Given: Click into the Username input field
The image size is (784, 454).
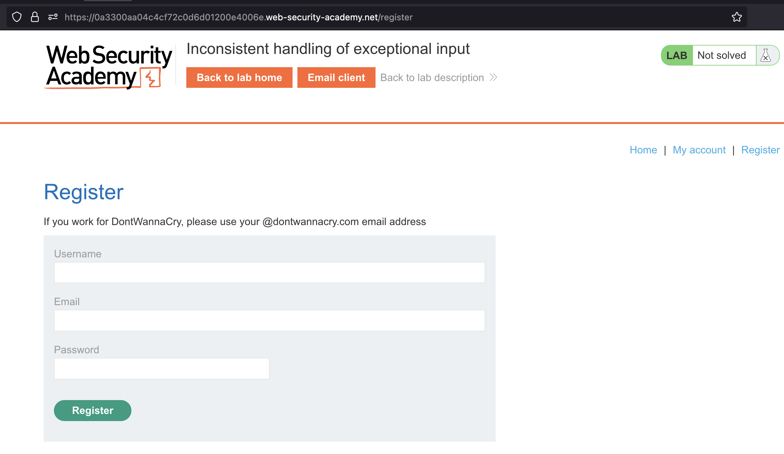Looking at the screenshot, I should [269, 273].
